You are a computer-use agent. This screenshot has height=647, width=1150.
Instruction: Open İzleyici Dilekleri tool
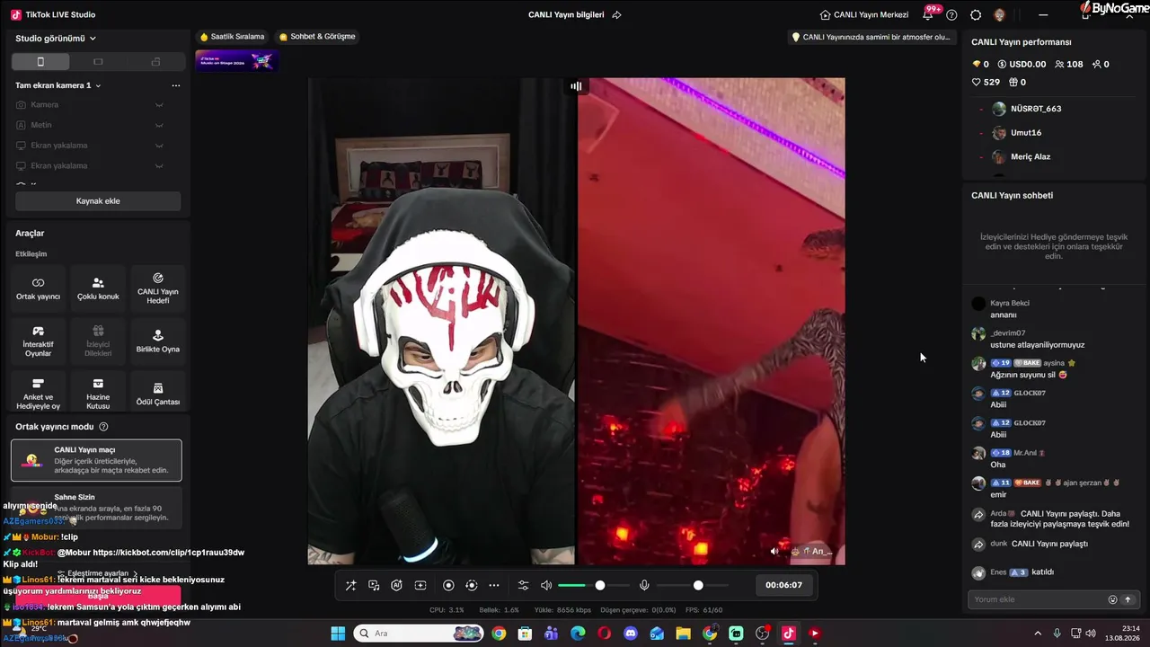coord(98,341)
